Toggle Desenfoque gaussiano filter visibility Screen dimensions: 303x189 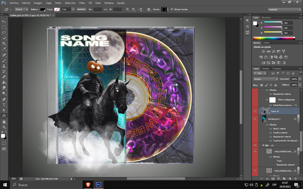point(271,105)
